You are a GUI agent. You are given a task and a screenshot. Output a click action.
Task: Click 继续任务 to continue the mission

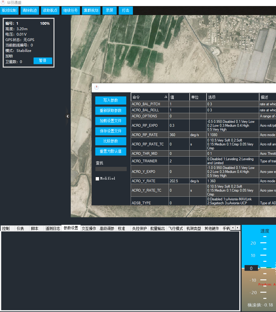pos(71,11)
